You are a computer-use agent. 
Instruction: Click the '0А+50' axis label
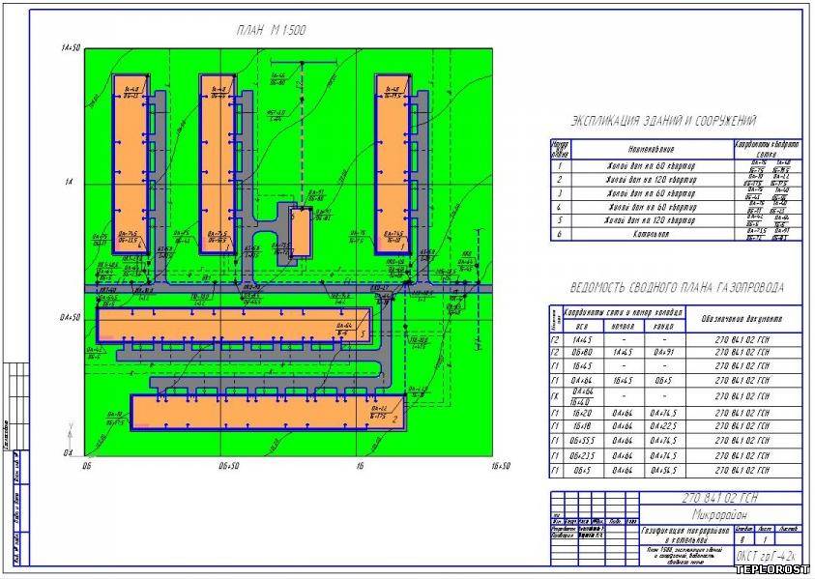[x=71, y=317]
